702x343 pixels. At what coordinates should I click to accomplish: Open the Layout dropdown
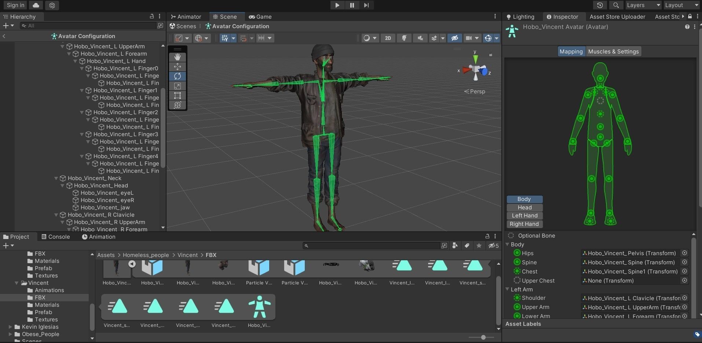tap(681, 5)
